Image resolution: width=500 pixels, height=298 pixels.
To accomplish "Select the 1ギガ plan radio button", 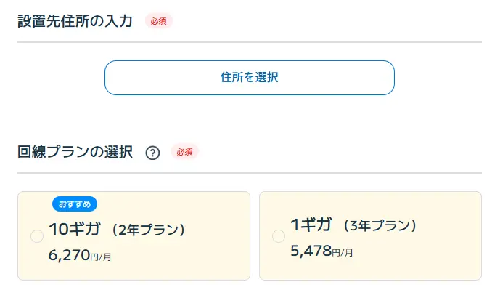I will pos(278,235).
